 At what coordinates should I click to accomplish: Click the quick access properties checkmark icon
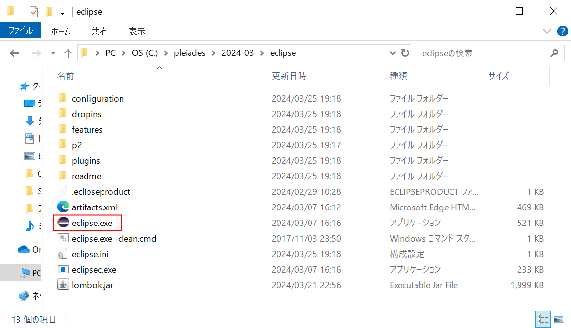pos(34,12)
